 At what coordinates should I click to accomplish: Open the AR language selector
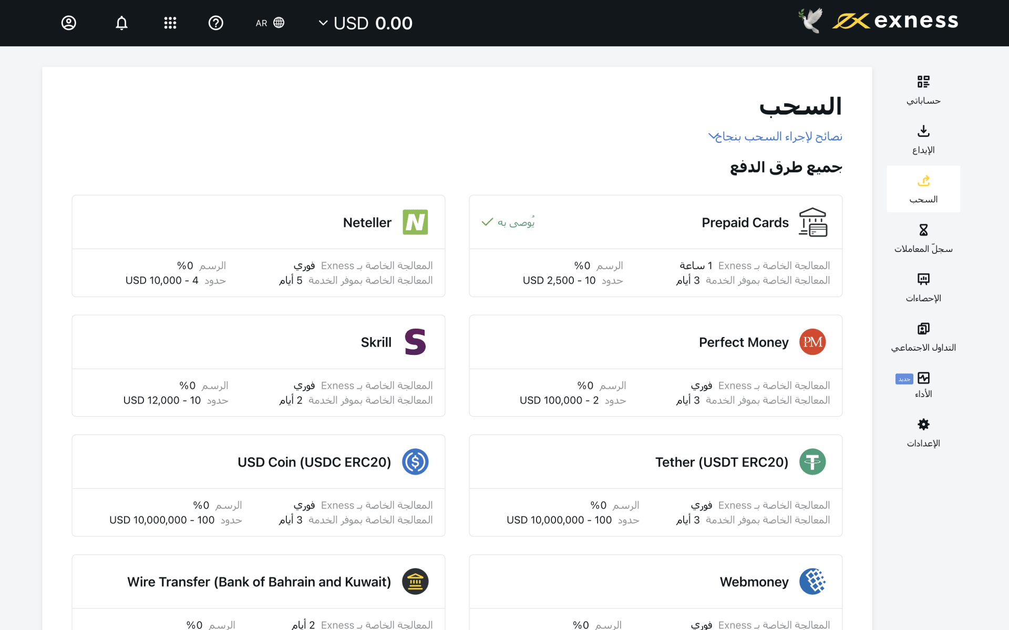click(270, 23)
